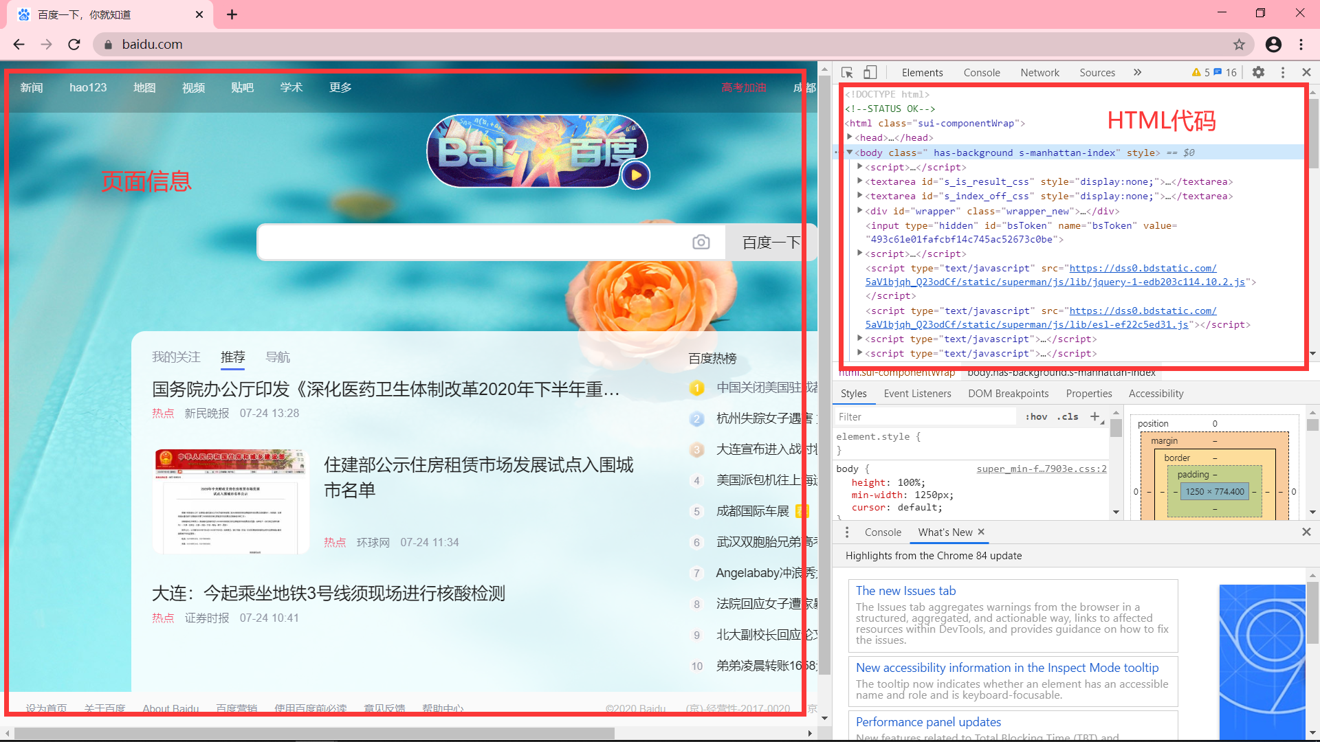This screenshot has width=1320, height=742.
Task: Close the bottom console drawer
Action: click(x=1306, y=532)
